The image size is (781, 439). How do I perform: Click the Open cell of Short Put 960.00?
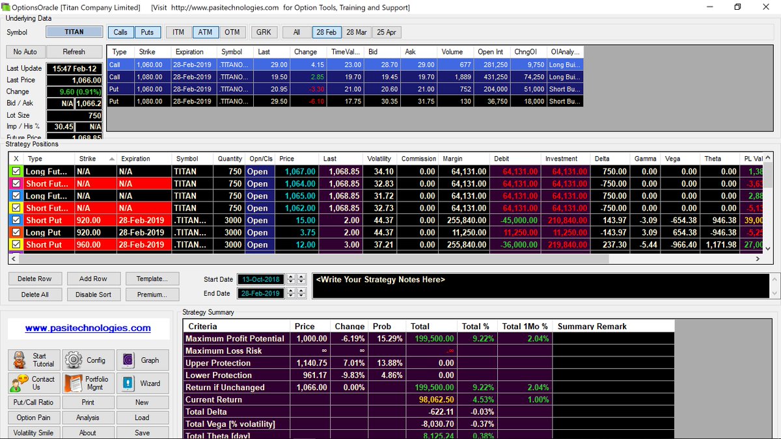tap(260, 245)
